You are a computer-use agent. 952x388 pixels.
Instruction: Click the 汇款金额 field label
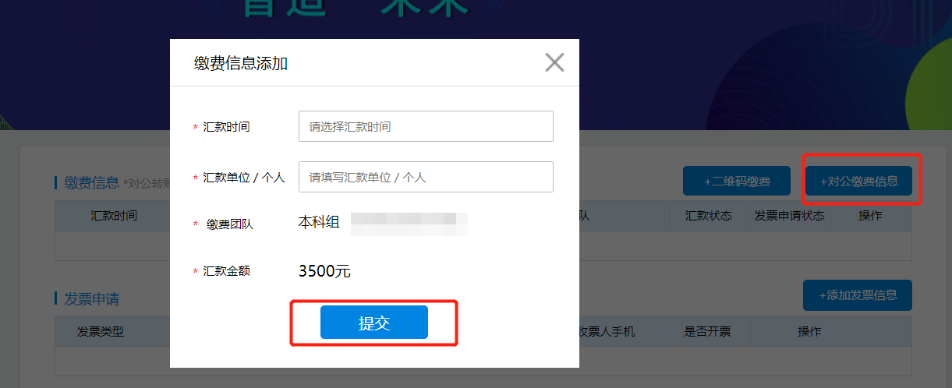[x=227, y=271]
